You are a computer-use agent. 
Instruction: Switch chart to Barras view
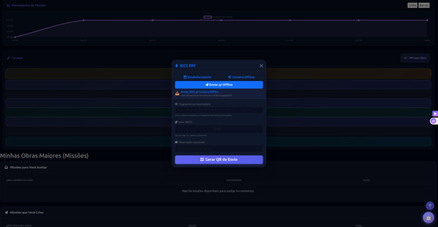[x=424, y=5]
